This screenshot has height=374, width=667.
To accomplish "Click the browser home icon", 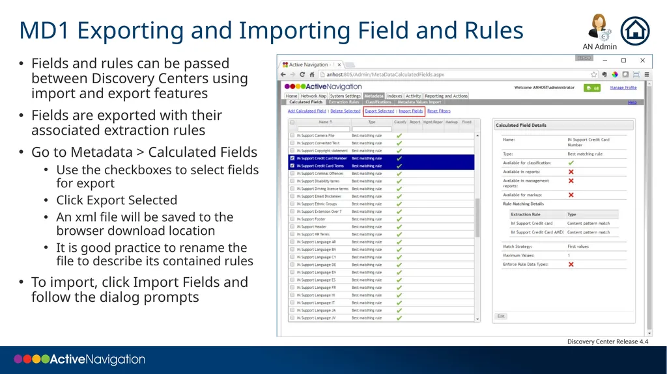I will coord(312,74).
